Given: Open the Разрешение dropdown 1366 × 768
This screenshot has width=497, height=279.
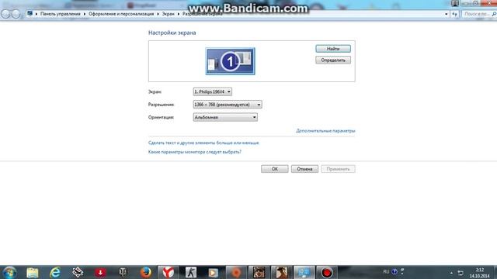Looking at the screenshot, I should [228, 105].
